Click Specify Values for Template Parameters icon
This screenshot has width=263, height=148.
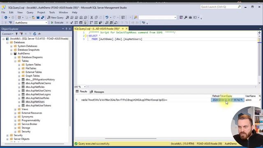143,23
